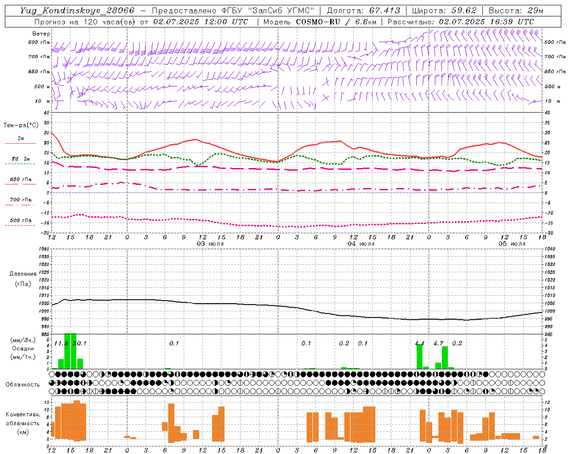Click the (км) unit under convective облачность
This screenshot has height=454, width=568.
pos(23,432)
